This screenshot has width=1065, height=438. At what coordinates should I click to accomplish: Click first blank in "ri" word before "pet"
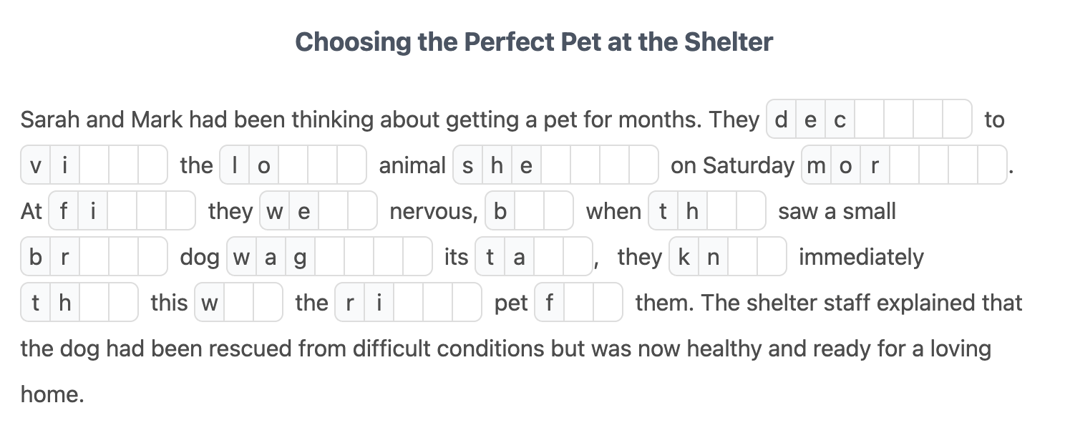pos(408,303)
